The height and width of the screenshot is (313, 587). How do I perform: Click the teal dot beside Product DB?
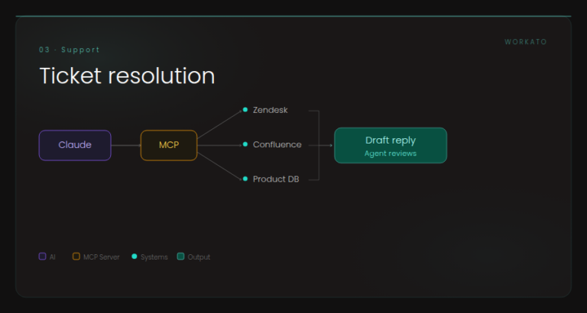(x=245, y=179)
